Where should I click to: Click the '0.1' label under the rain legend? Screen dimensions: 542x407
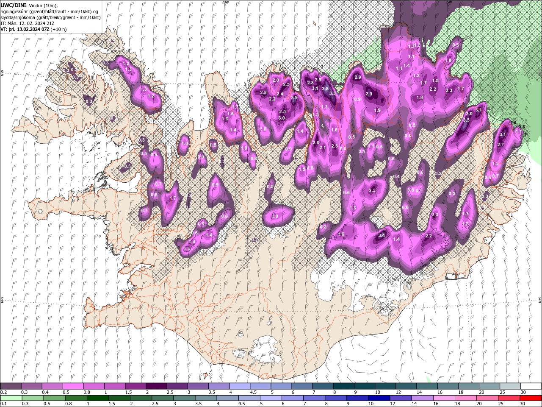(x=3, y=404)
